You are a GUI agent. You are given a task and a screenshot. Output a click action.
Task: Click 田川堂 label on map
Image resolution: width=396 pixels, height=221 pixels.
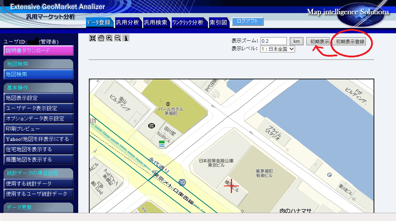(170, 131)
